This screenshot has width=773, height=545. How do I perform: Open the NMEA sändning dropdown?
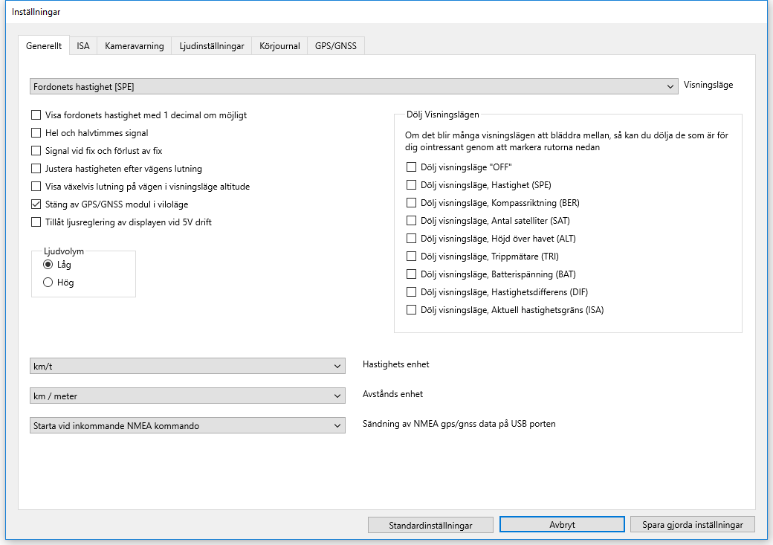click(x=187, y=426)
